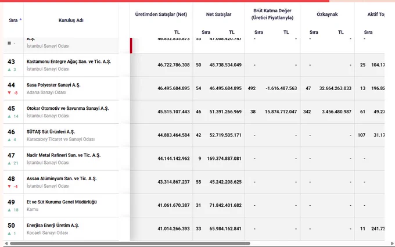Open Kastamonu Entegre Ağaç San. ve Tic. A.Ş.
The width and height of the screenshot is (395, 247).
pyautogui.click(x=69, y=62)
